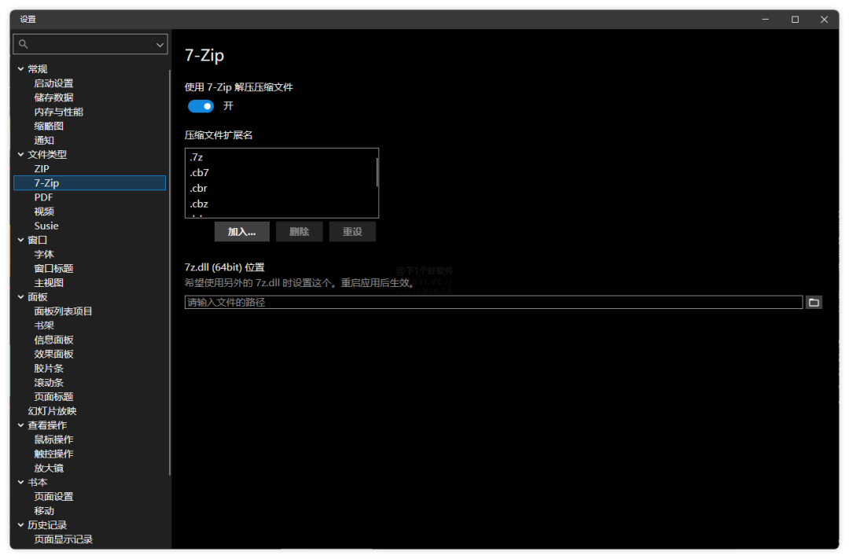Open Susie settings page
This screenshot has width=849, height=559.
[x=46, y=226]
